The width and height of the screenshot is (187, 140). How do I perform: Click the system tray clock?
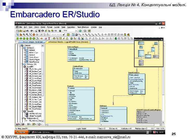pyautogui.click(x=161, y=132)
